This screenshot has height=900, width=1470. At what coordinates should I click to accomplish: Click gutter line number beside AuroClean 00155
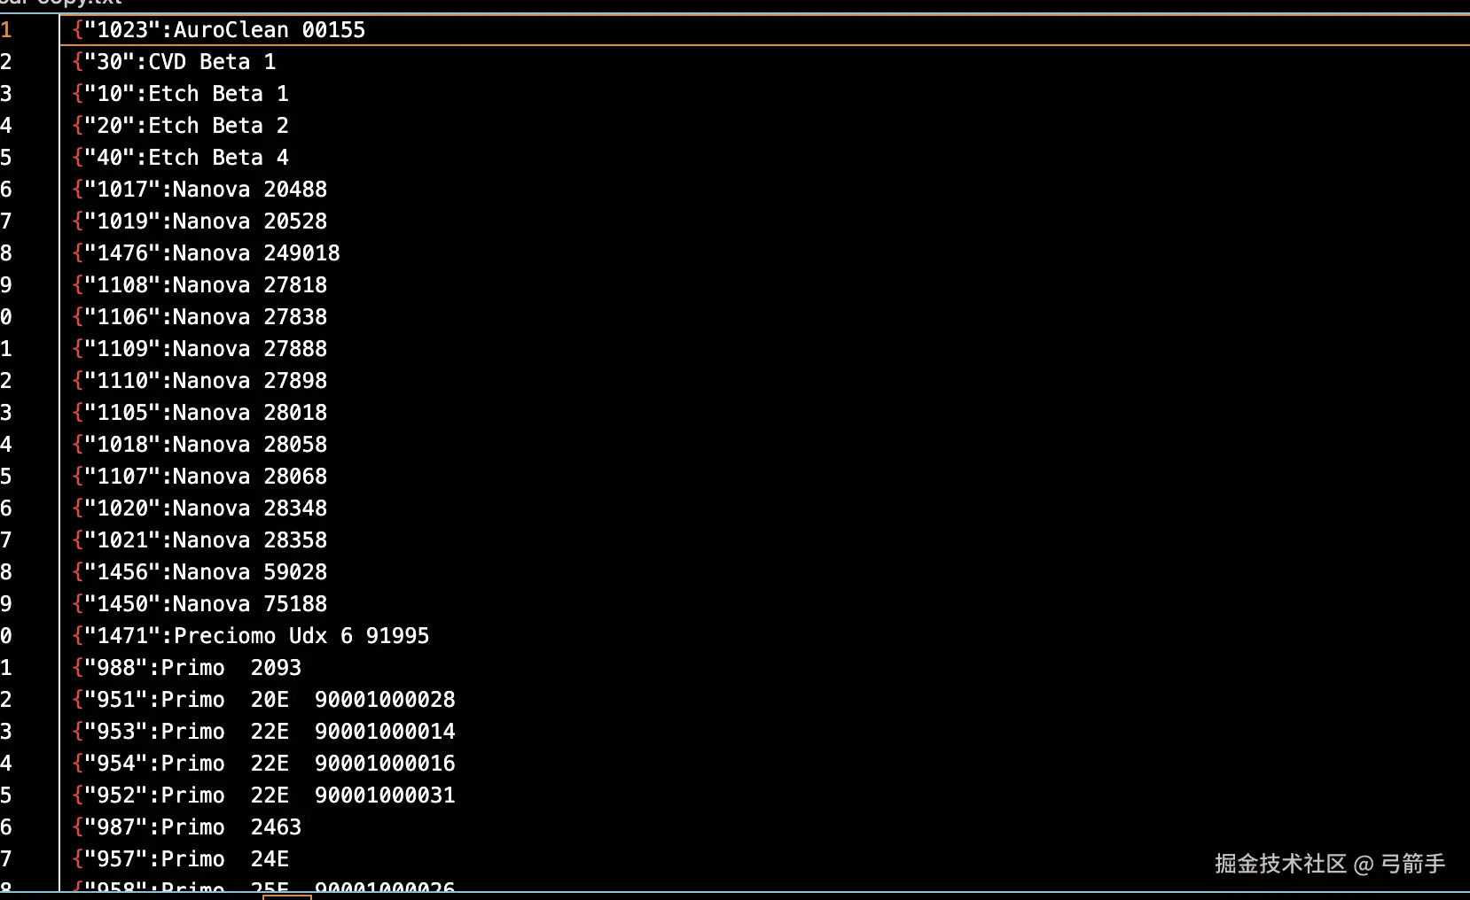click(6, 30)
